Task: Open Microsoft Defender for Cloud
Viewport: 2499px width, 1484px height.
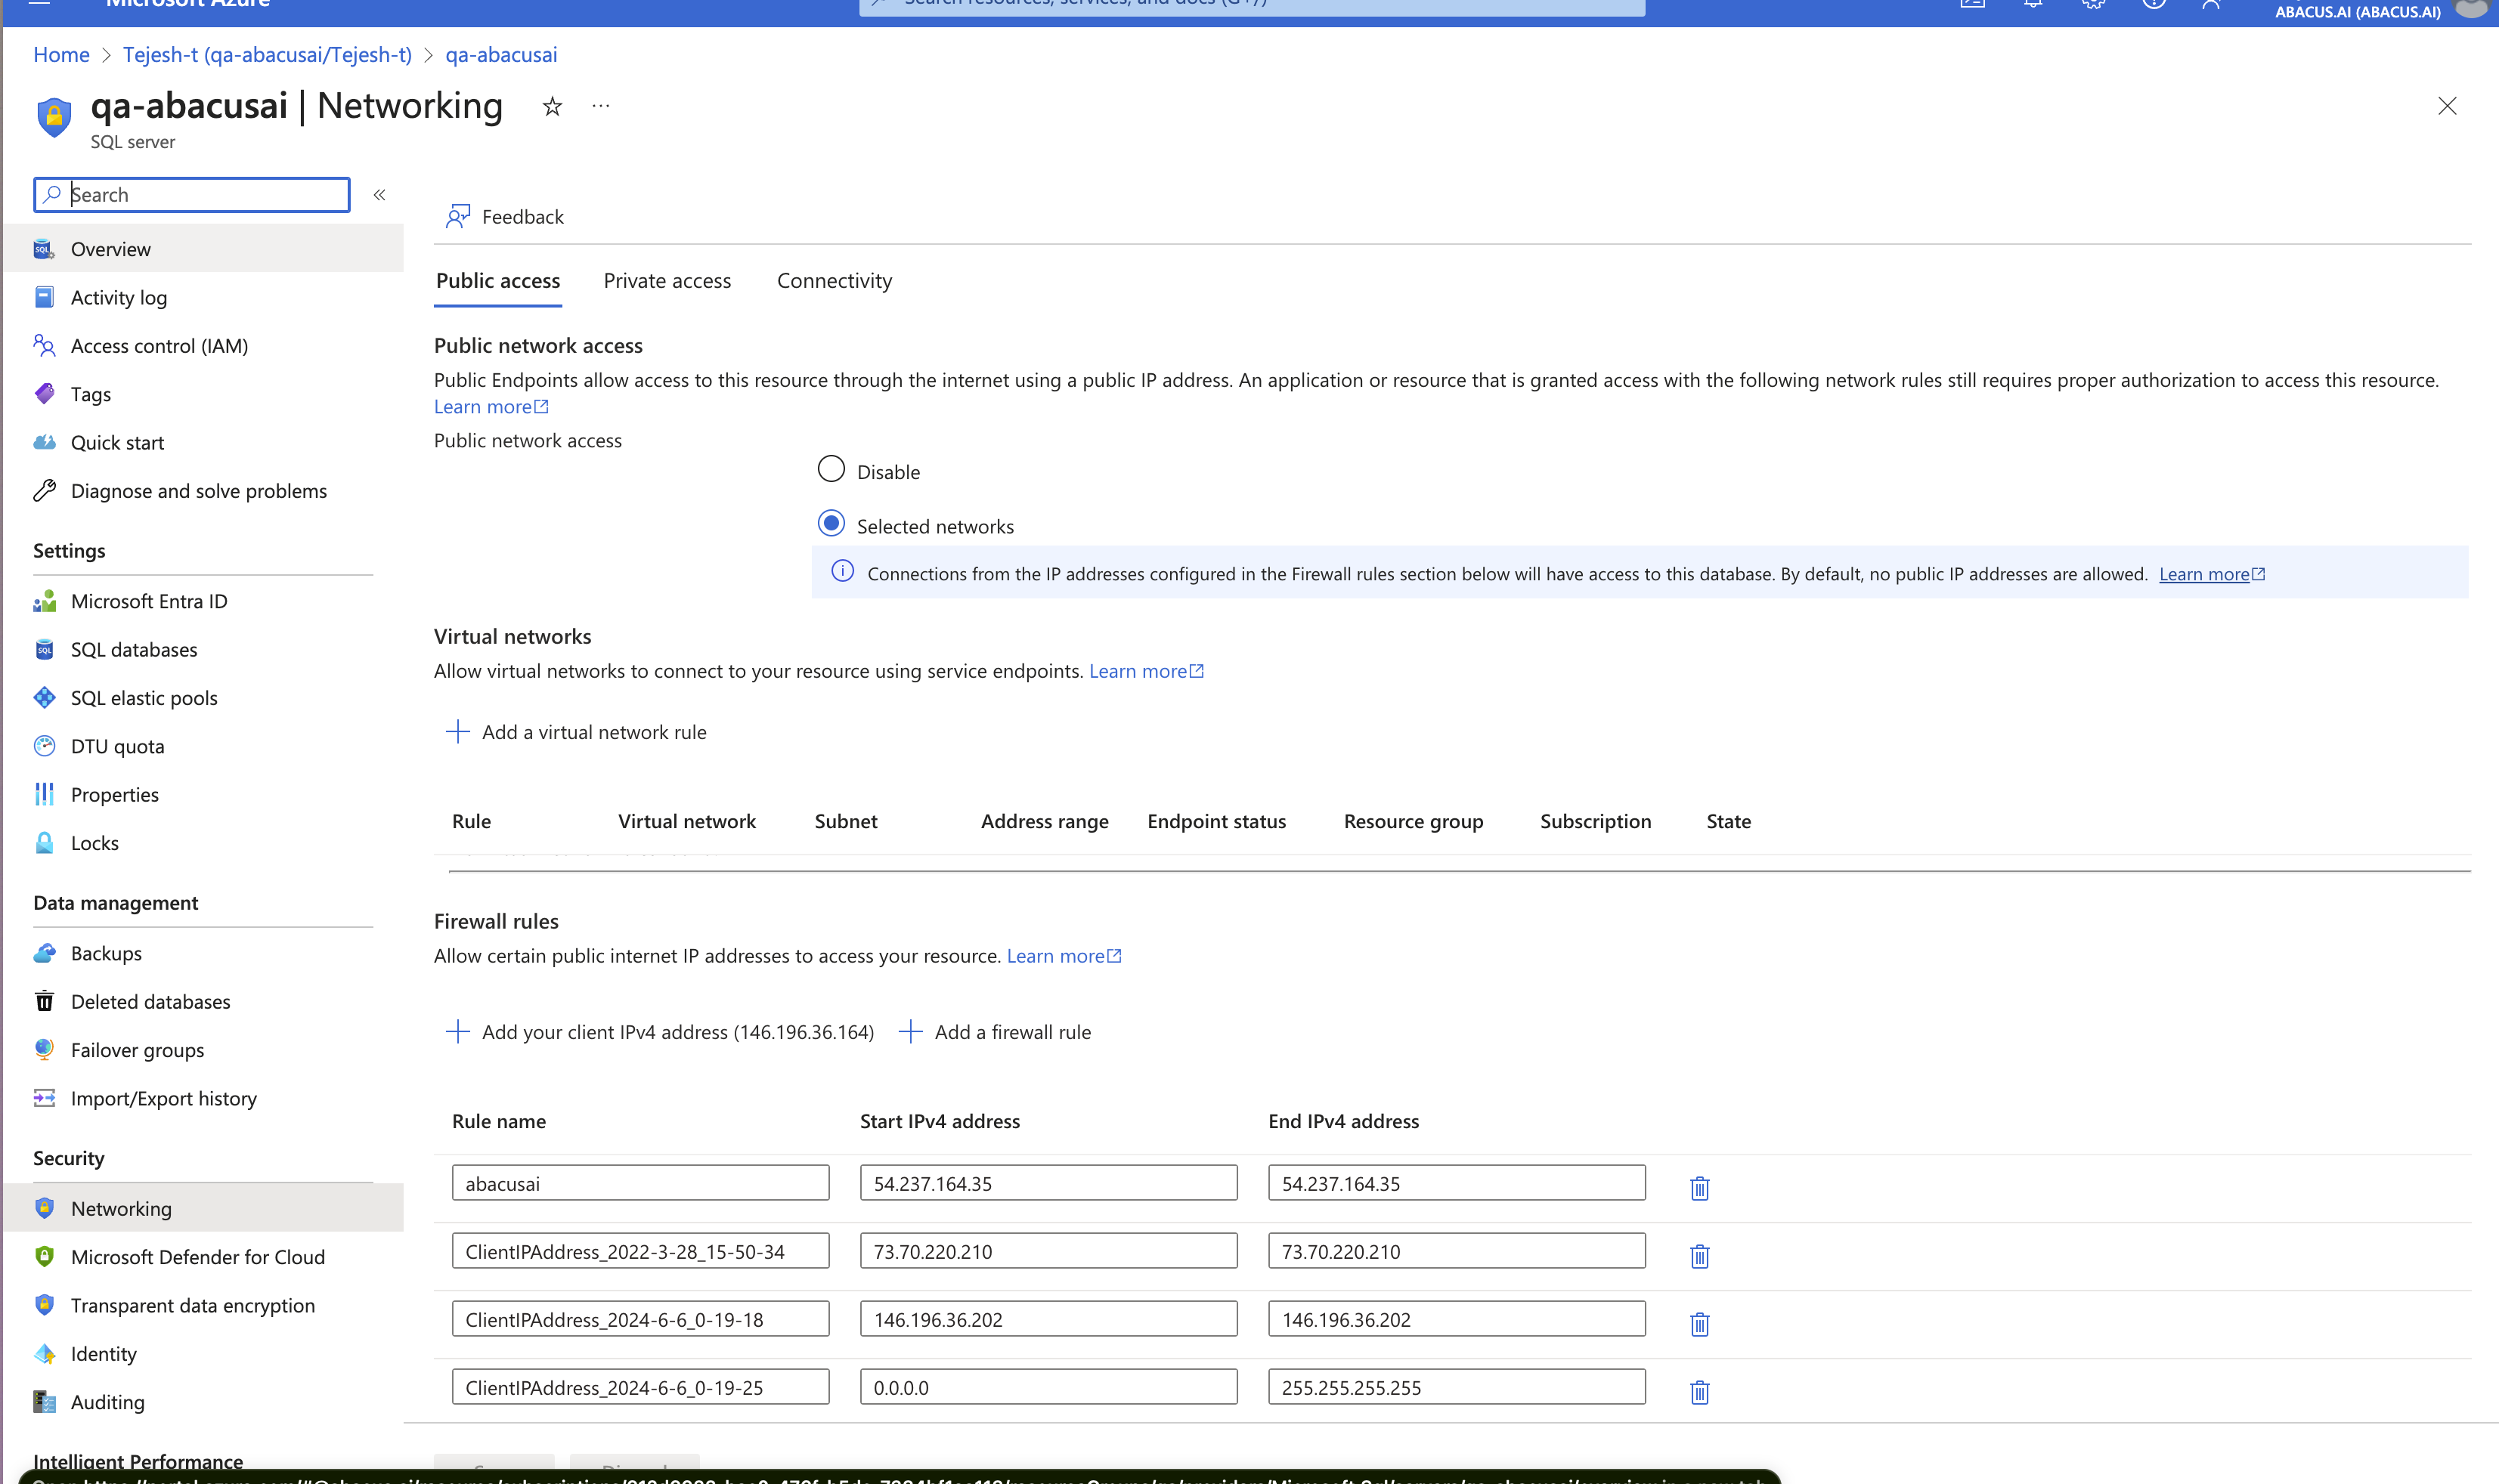Action: [197, 1256]
